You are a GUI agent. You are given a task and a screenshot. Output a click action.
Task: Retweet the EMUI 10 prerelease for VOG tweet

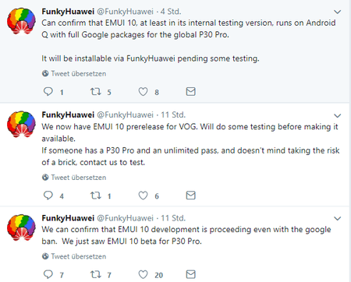(x=95, y=196)
